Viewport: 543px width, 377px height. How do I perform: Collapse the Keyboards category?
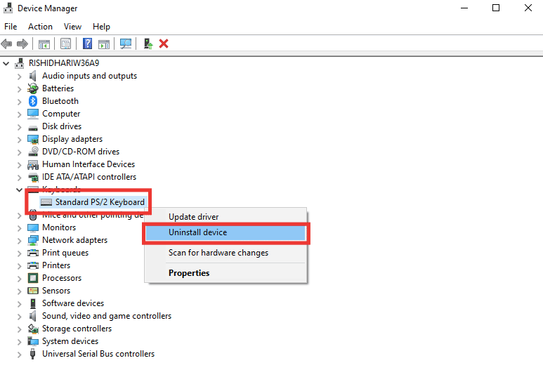[x=19, y=190]
